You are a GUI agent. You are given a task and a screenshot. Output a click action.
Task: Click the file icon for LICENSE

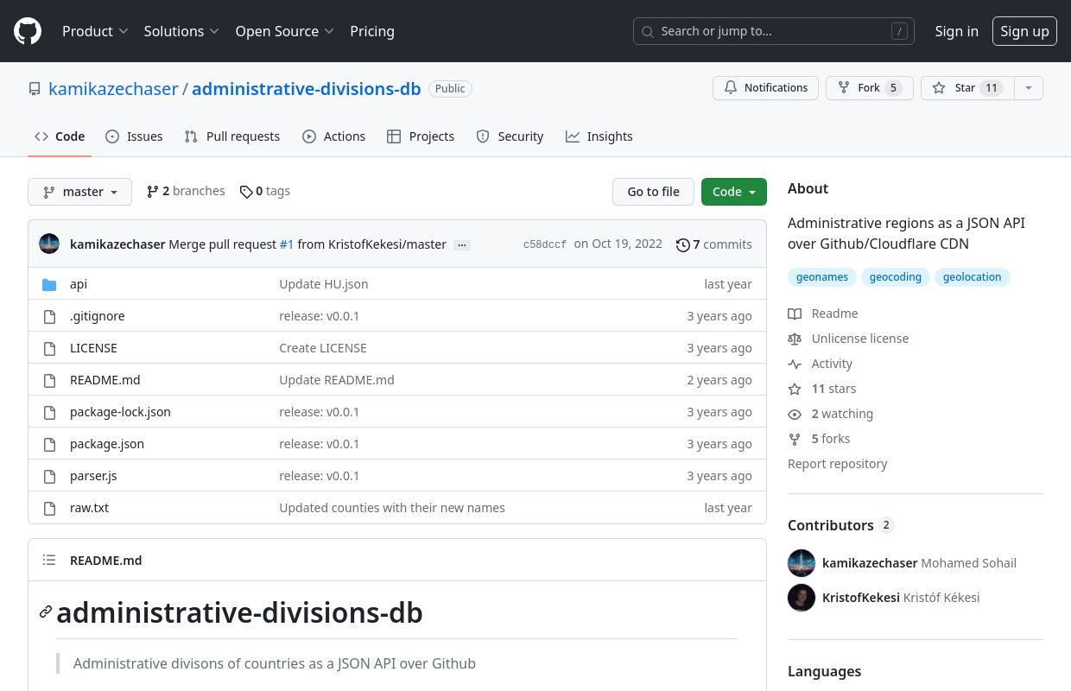pyautogui.click(x=49, y=348)
